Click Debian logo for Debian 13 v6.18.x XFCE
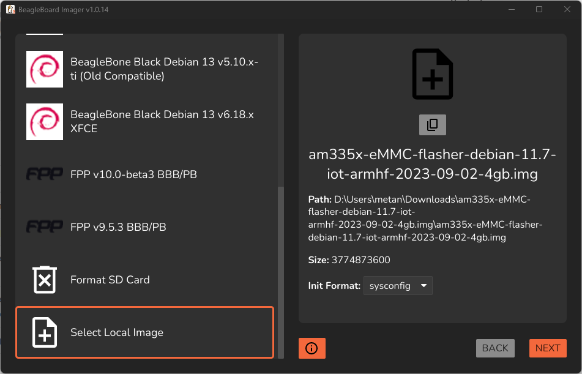This screenshot has width=582, height=374. coord(45,122)
